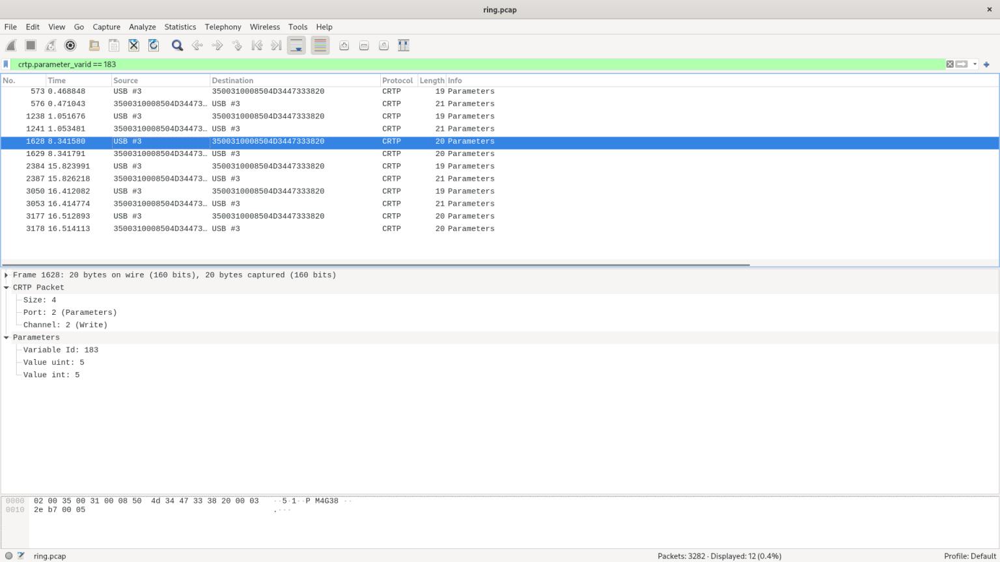Click the close capture file icon
The image size is (1000, 562).
pyautogui.click(x=133, y=46)
